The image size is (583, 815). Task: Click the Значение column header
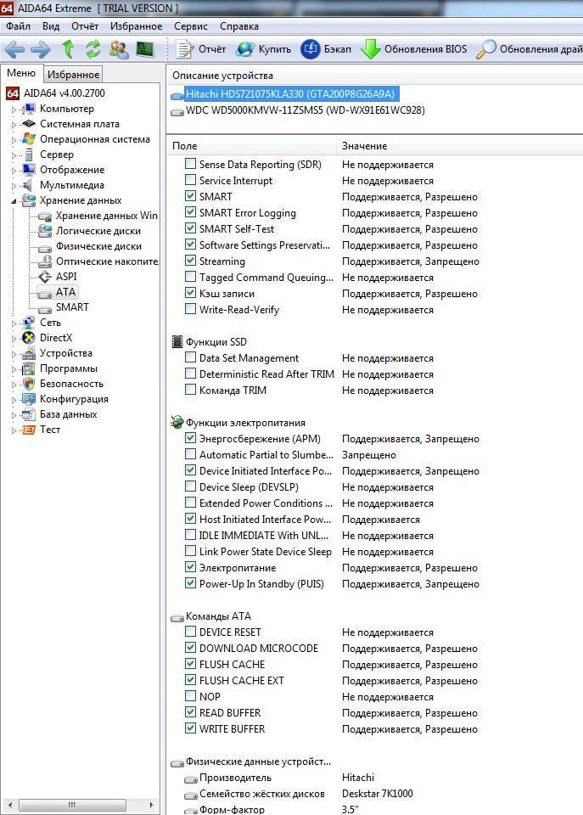(x=460, y=146)
